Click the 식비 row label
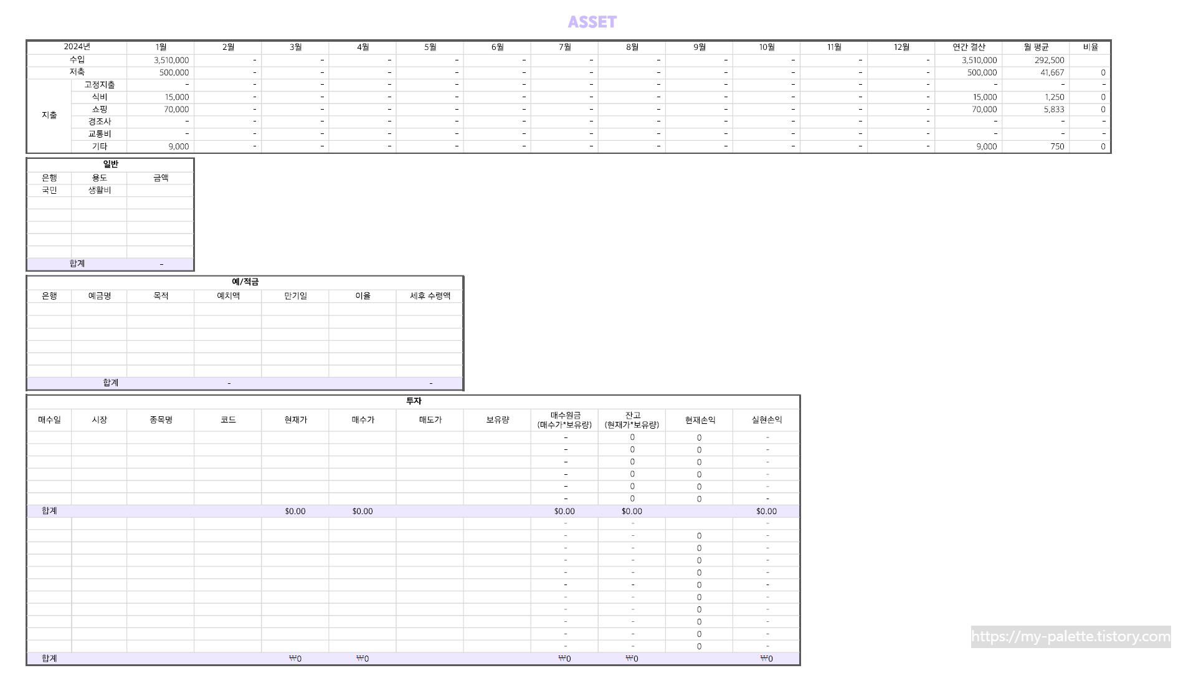This screenshot has height=673, width=1196. [99, 97]
